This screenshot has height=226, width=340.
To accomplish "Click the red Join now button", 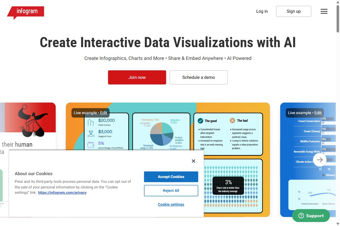I will point(137,77).
